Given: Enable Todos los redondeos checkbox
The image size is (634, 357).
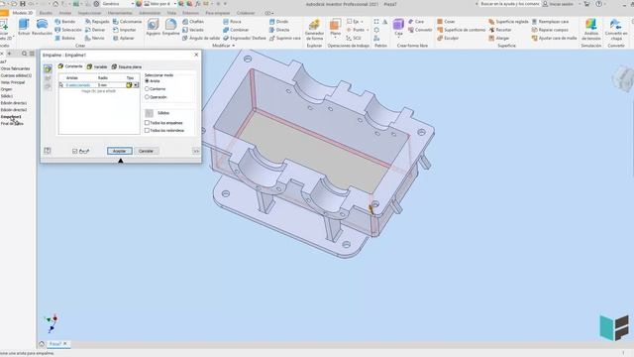Looking at the screenshot, I should [x=148, y=130].
